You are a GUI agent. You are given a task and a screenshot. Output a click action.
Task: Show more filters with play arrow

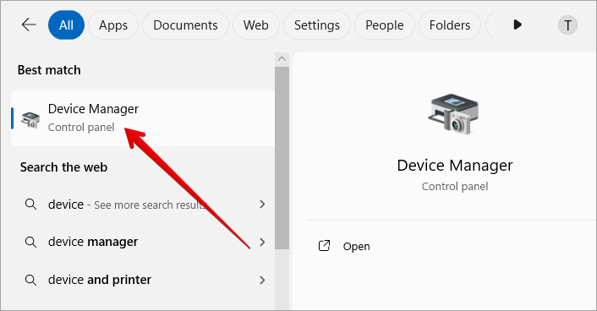(517, 25)
